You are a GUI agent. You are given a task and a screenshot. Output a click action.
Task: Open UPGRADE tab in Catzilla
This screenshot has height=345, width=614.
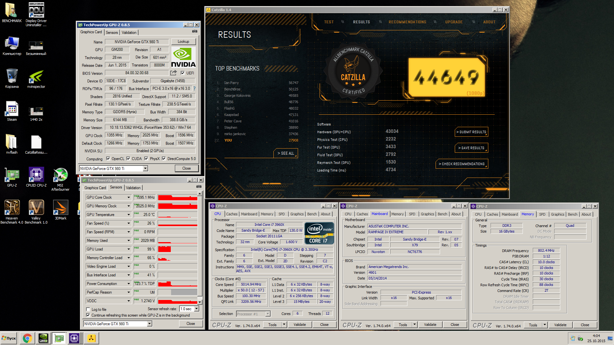(x=454, y=22)
